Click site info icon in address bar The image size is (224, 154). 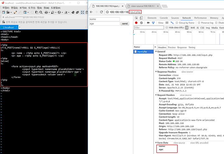coord(107,12)
